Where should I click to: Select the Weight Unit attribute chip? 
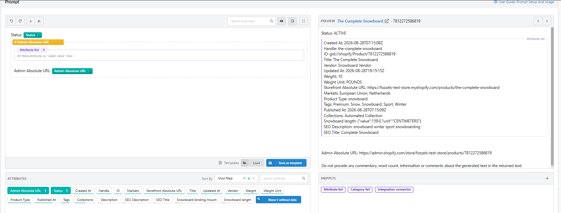272,191
